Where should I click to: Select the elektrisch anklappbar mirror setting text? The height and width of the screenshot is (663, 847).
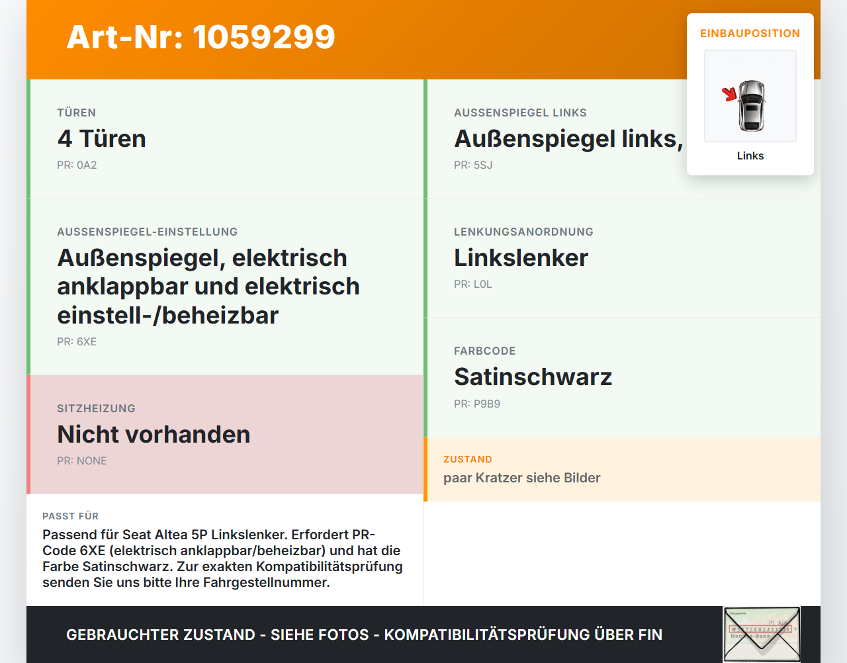[x=208, y=287]
